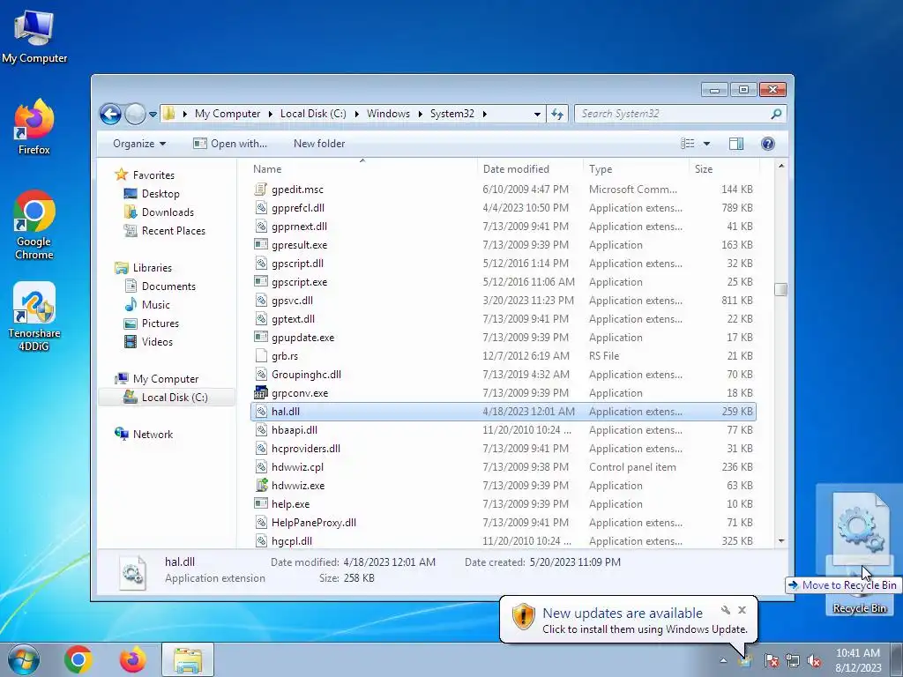Open Google Chrome desktop shortcut
The image size is (903, 677).
click(34, 225)
